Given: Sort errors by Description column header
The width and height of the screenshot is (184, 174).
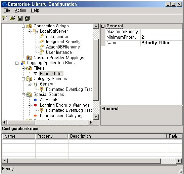Looking at the screenshot, I should [x=118, y=136].
